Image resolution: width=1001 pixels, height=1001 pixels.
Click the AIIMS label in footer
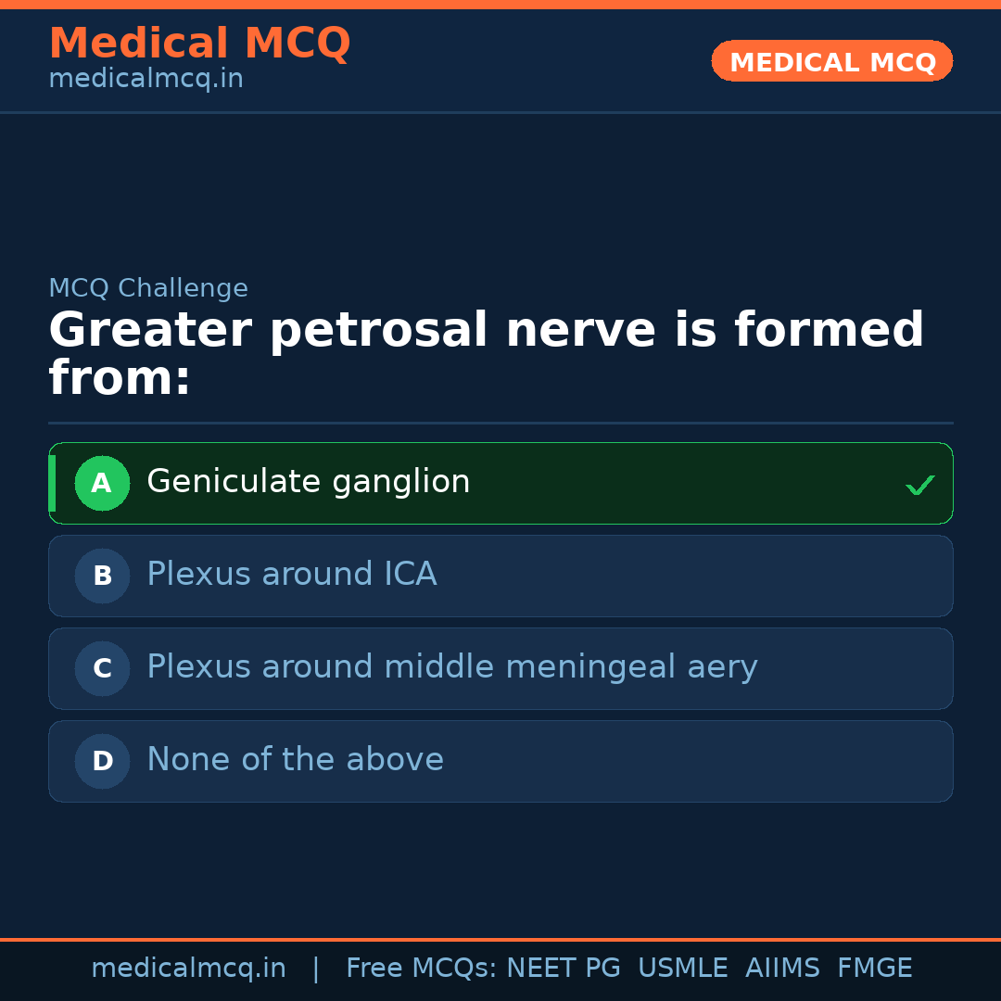click(x=782, y=969)
